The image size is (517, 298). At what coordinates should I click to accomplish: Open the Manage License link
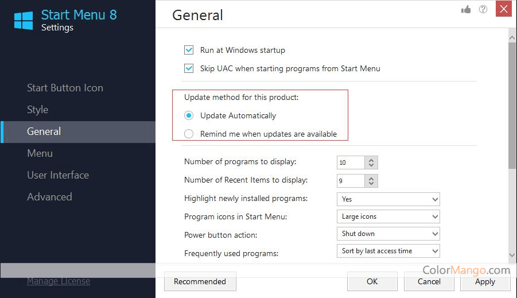pos(58,281)
